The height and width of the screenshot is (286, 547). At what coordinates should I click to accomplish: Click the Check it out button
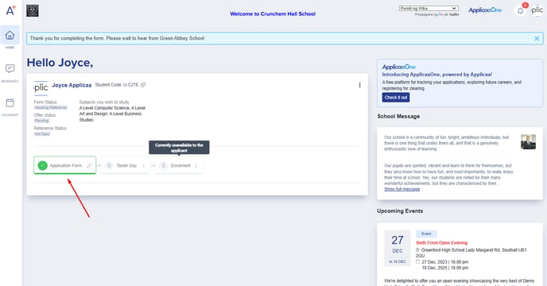tap(396, 97)
